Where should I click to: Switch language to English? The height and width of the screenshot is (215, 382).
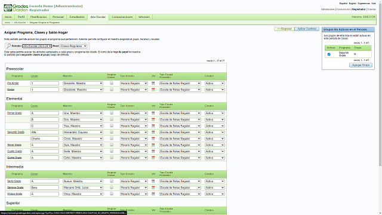(352, 4)
